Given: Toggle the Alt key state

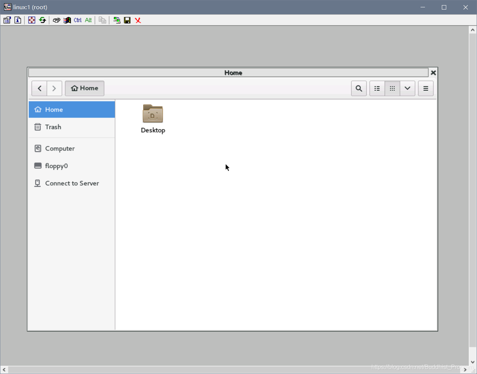Looking at the screenshot, I should pos(88,20).
